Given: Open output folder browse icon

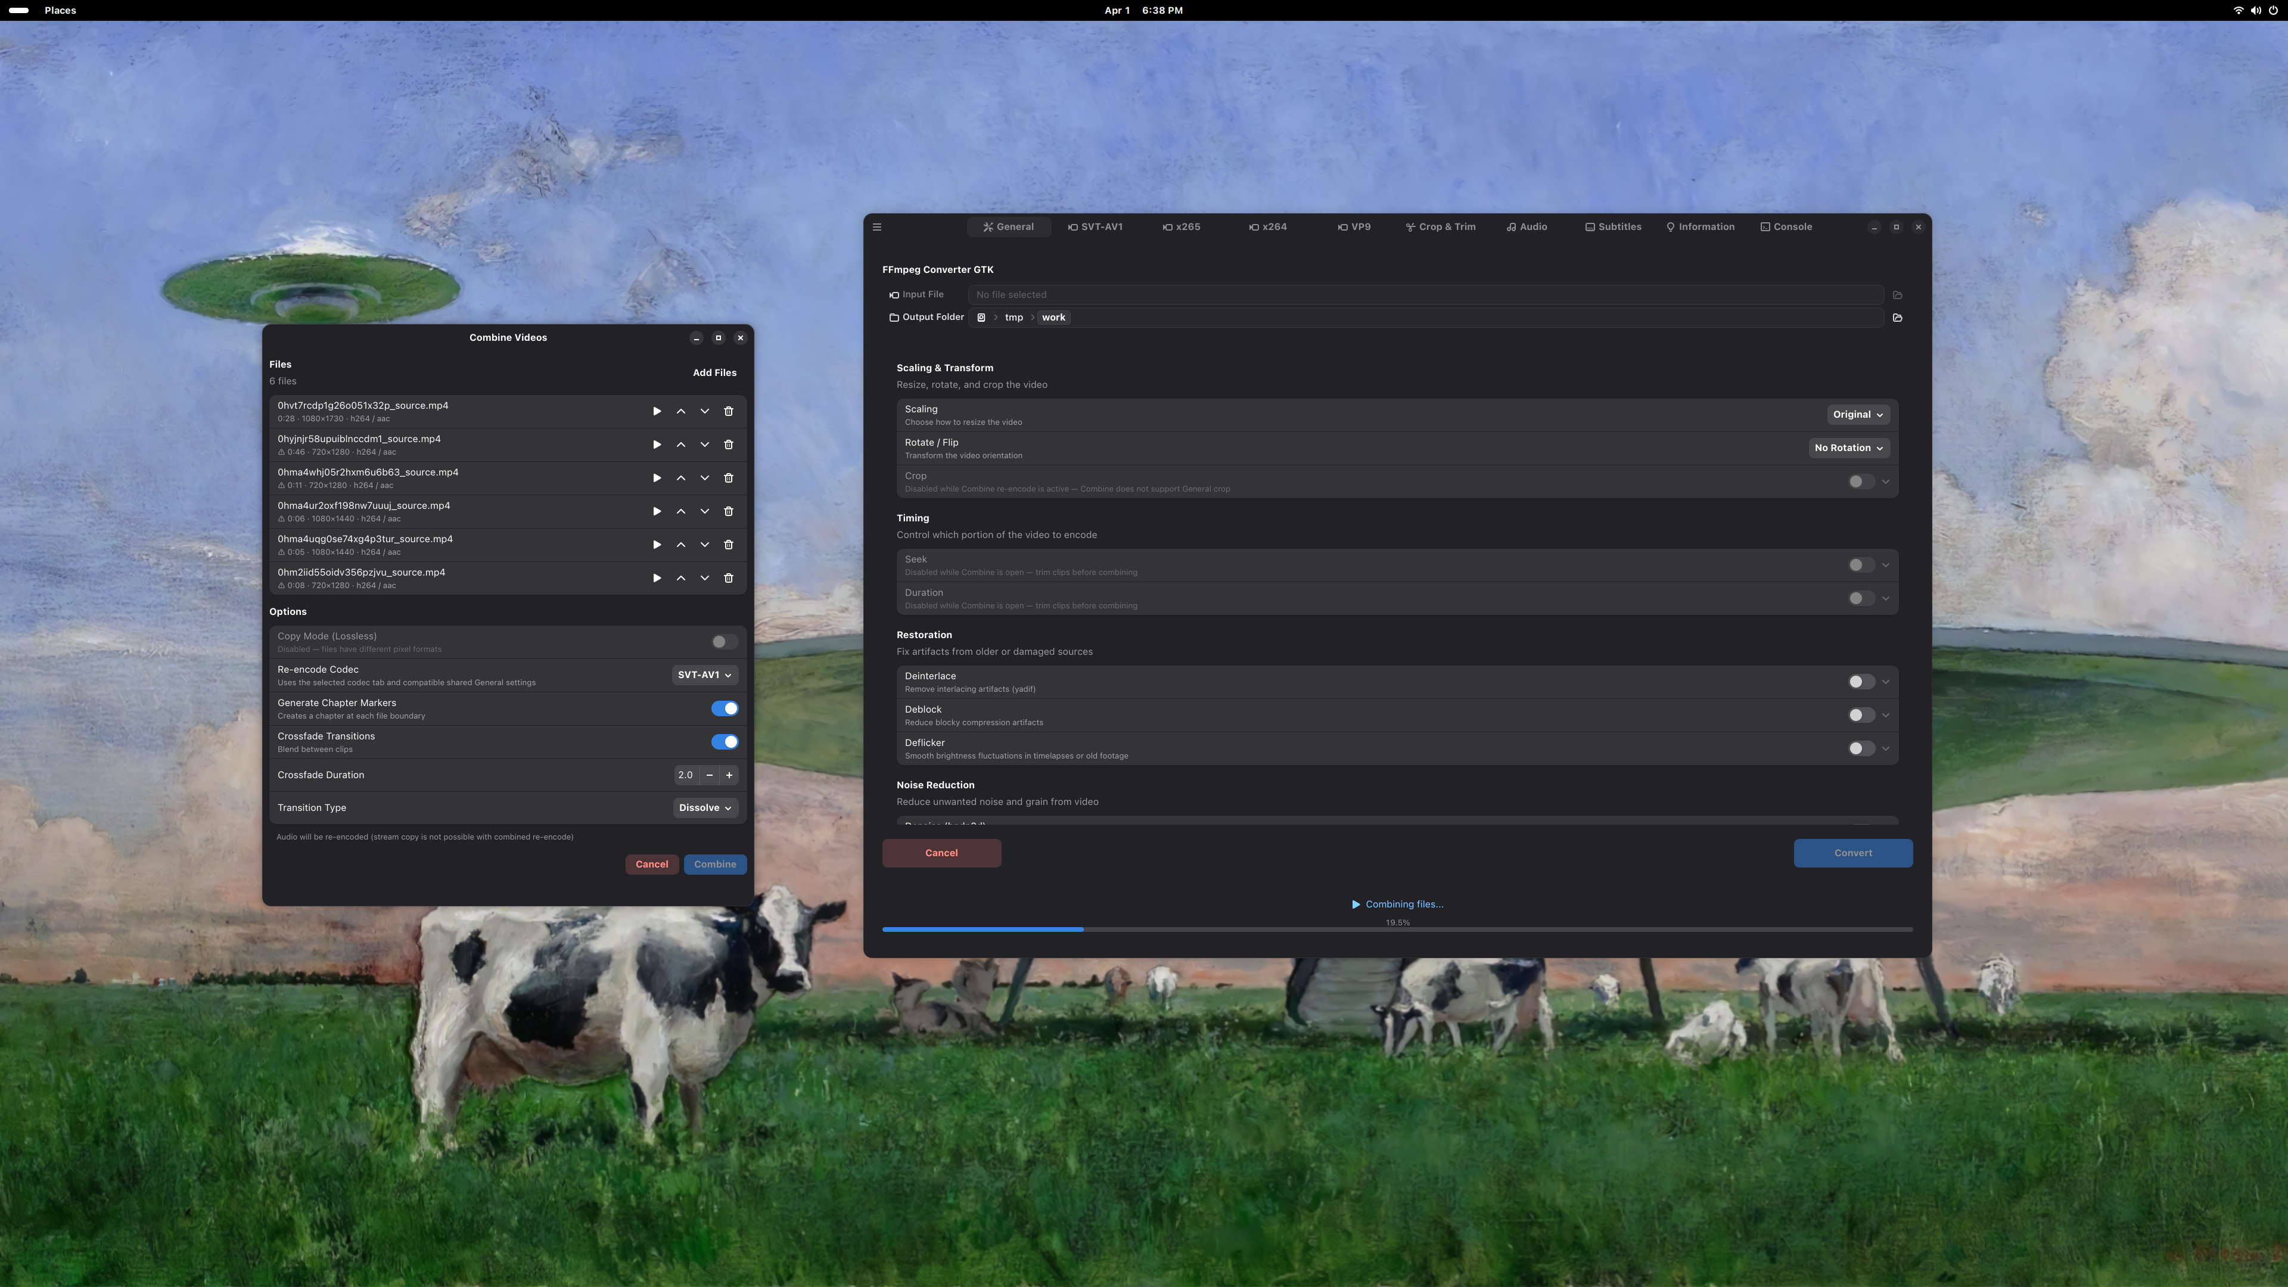Looking at the screenshot, I should pyautogui.click(x=1897, y=317).
